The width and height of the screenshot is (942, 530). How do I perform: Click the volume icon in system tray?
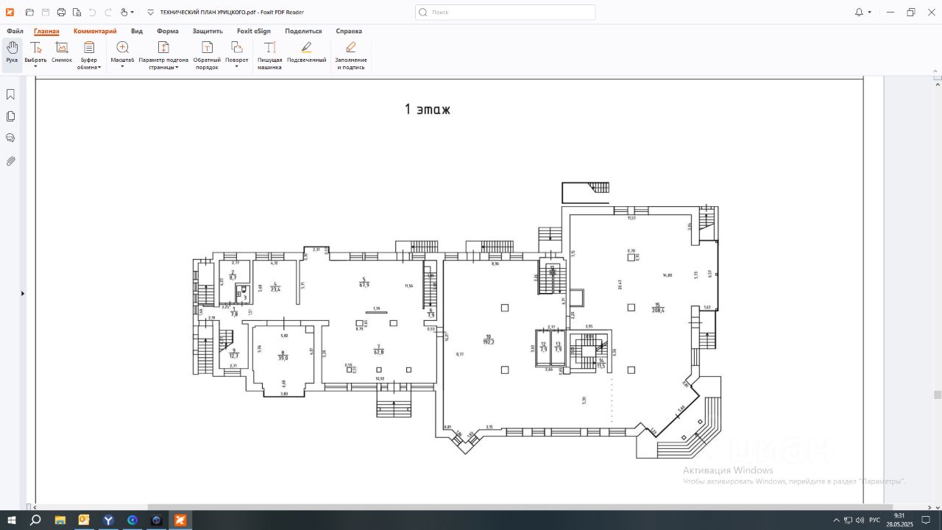pyautogui.click(x=860, y=520)
